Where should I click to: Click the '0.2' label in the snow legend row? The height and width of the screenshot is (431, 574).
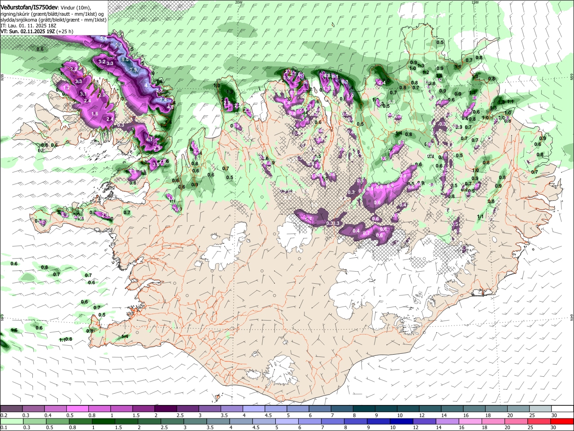[4, 415]
